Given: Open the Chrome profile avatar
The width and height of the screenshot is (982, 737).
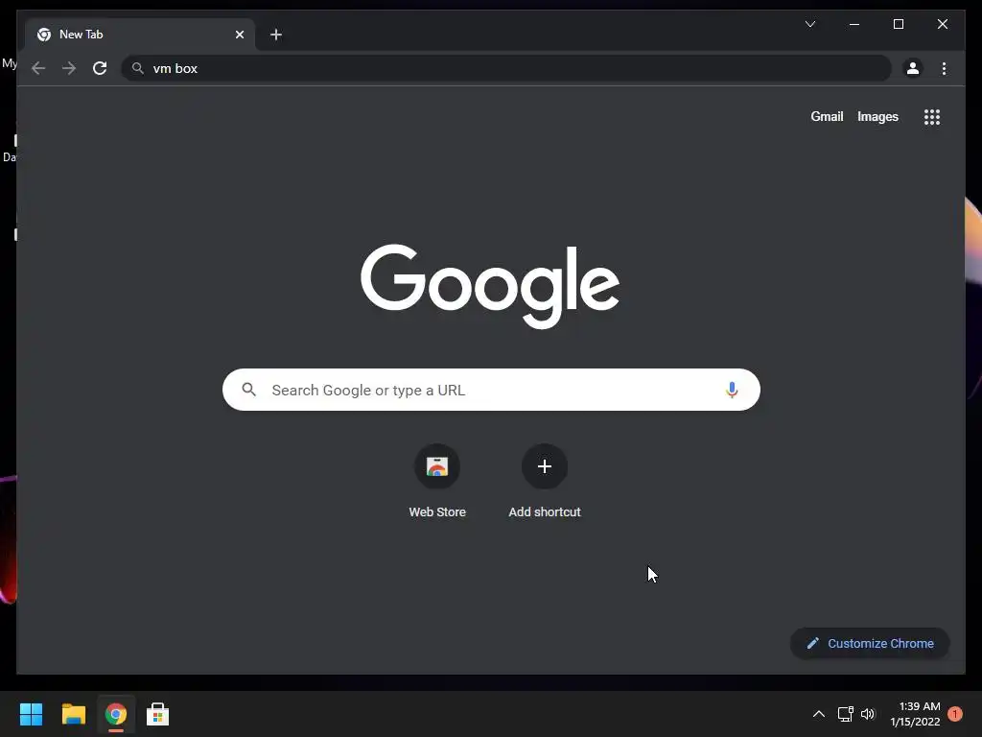Looking at the screenshot, I should (x=913, y=68).
